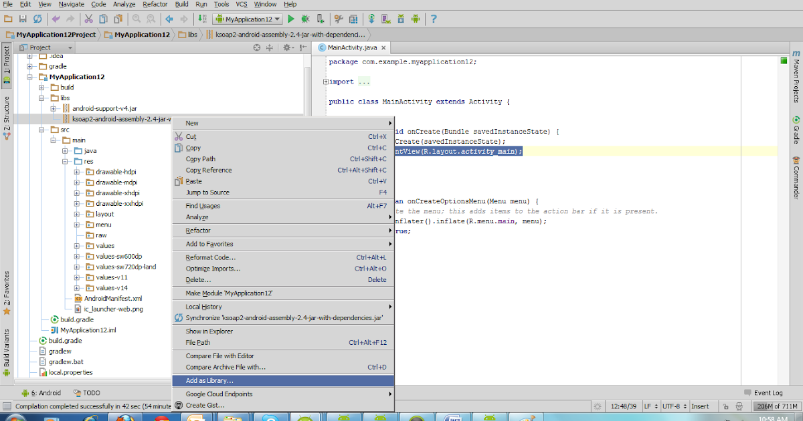Toggle the Favorites tool window

tap(7, 293)
